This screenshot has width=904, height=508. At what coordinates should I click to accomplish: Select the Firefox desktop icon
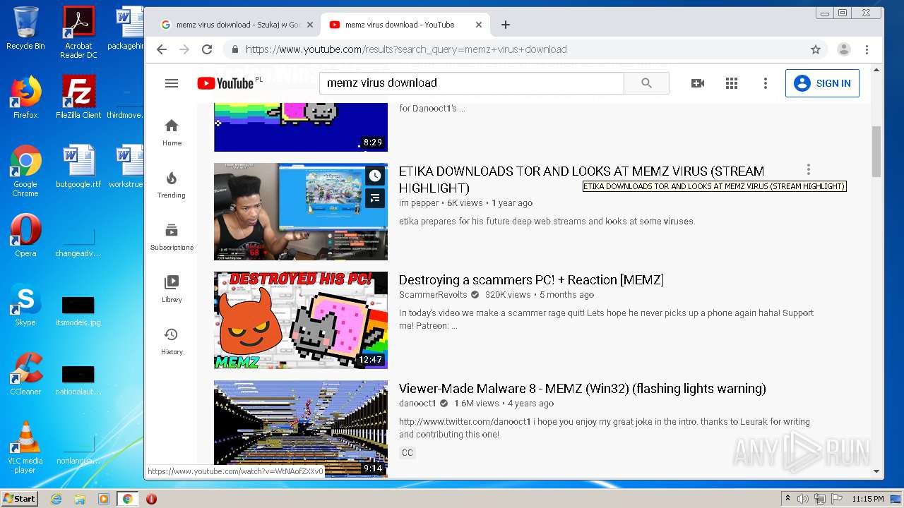25,97
